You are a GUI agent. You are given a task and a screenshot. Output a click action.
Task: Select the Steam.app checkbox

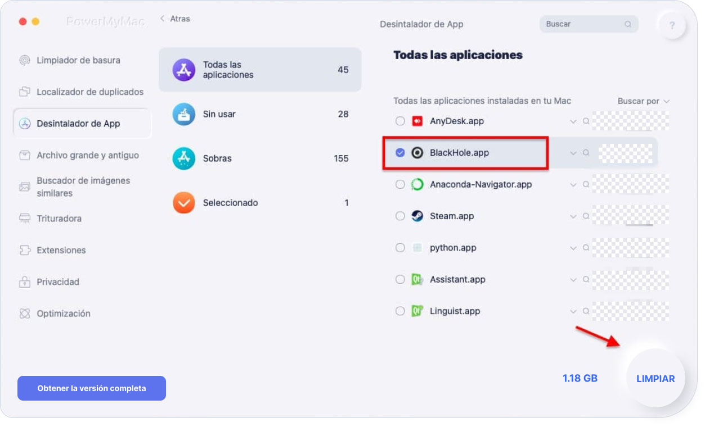(400, 216)
